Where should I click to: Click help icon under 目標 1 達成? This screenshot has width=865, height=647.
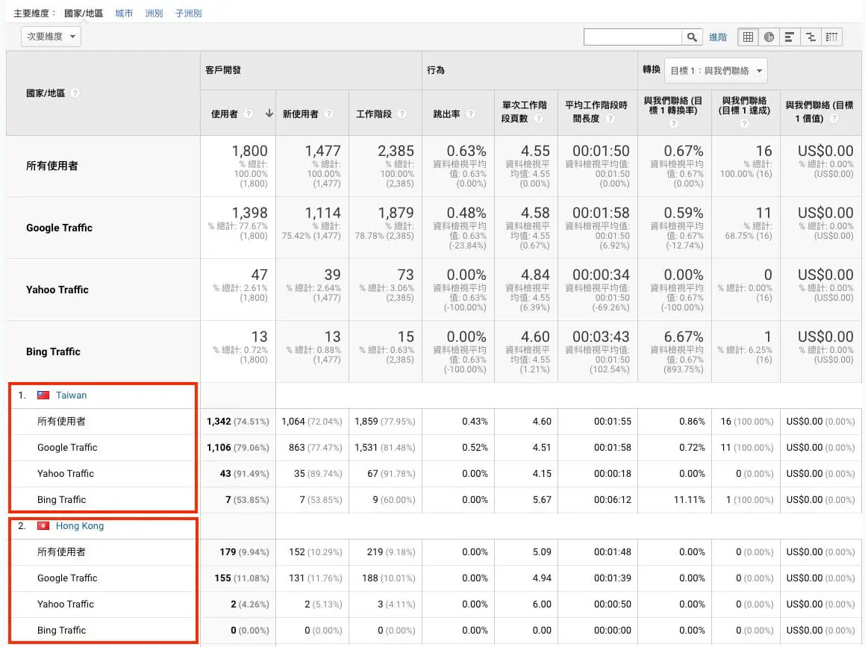click(744, 124)
